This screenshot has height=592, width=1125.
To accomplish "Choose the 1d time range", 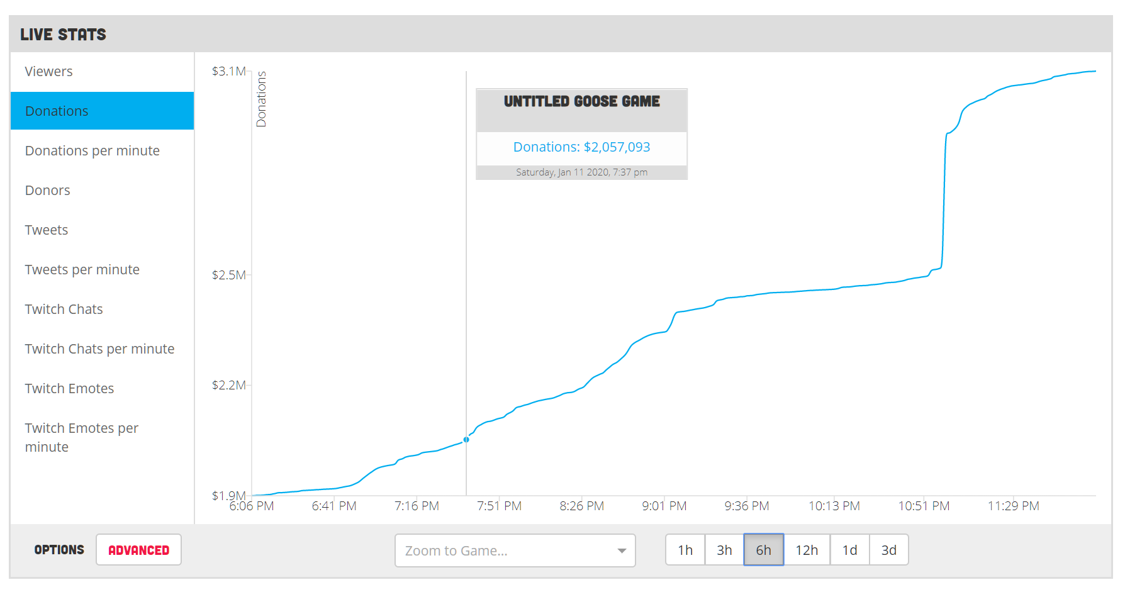I will point(850,550).
